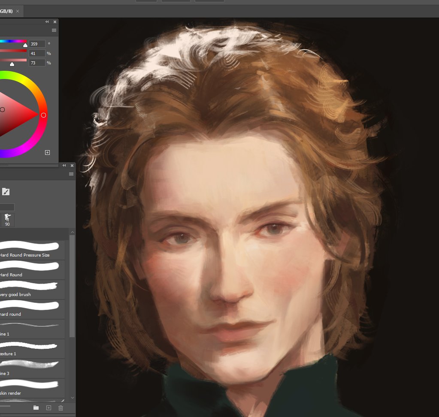The width and height of the screenshot is (439, 417).
Task: Select the lowercase 'hard round' brush preset
Action: tap(32, 309)
